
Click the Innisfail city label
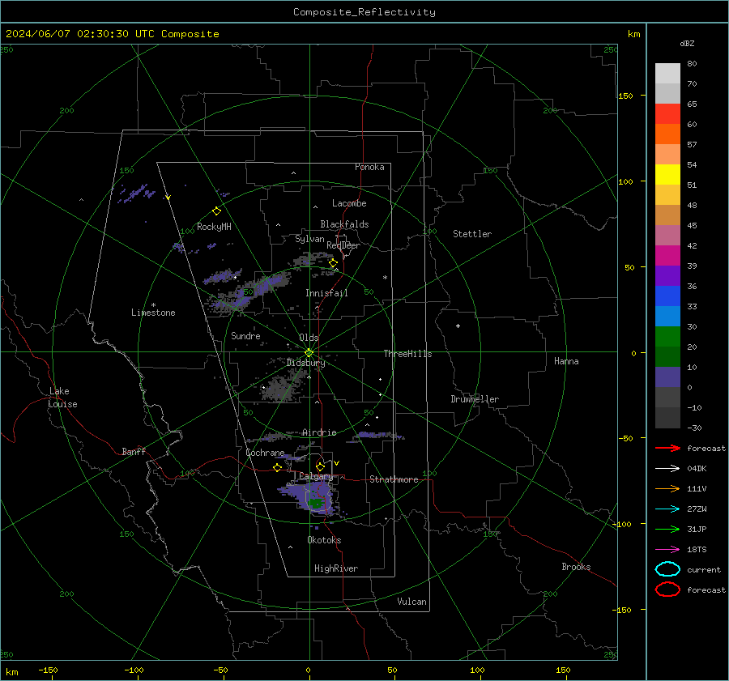pyautogui.click(x=326, y=293)
